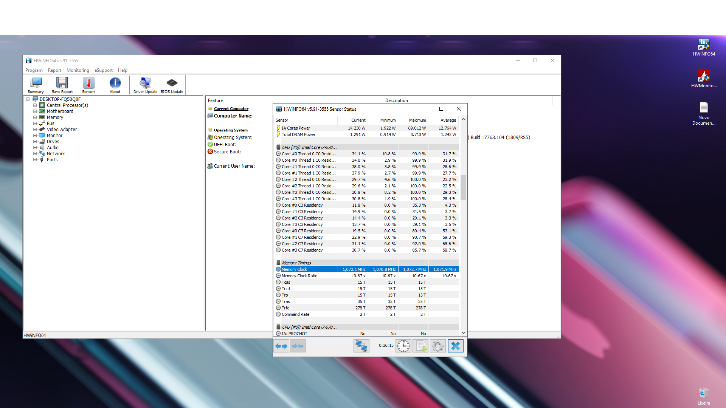This screenshot has height=408, width=726.
Task: Reset the sensor clock timer icon
Action: click(403, 346)
